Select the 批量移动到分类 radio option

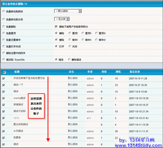point(3,19)
